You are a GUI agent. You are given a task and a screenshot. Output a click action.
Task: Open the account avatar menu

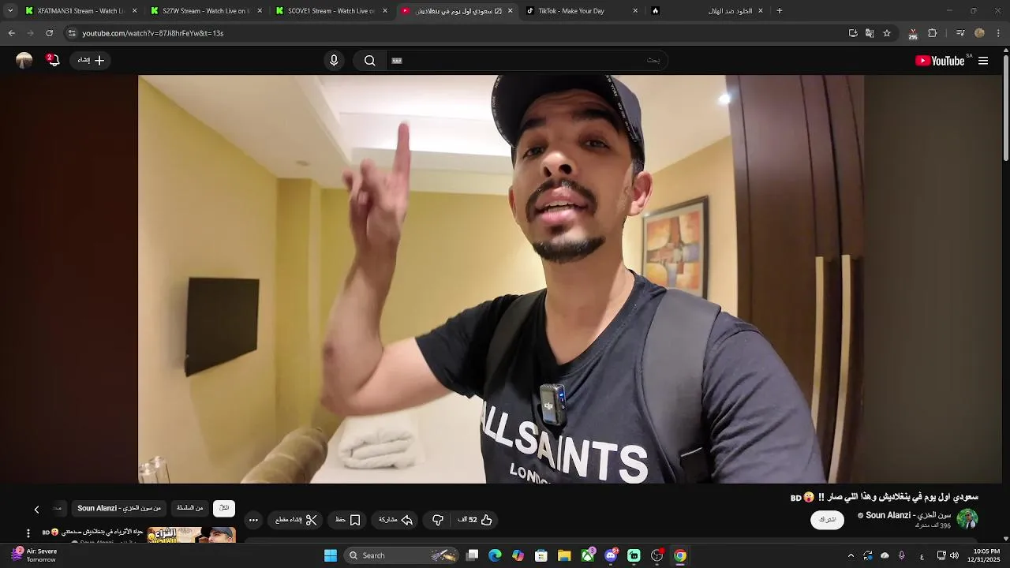24,60
